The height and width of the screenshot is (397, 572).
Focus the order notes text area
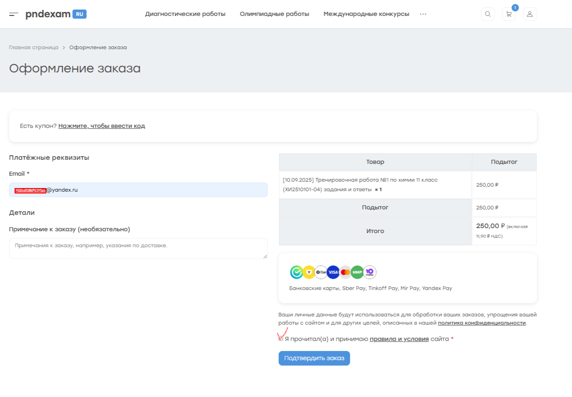138,249
